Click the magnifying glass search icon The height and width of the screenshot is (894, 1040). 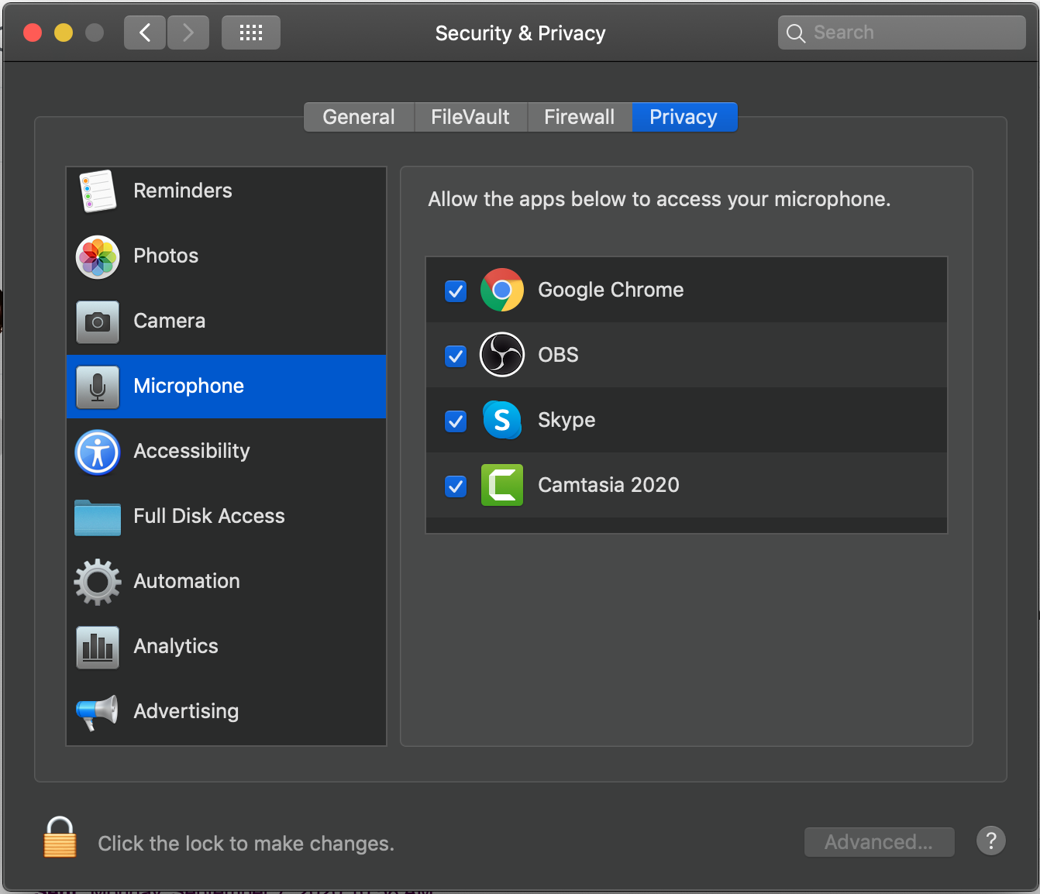coord(796,33)
